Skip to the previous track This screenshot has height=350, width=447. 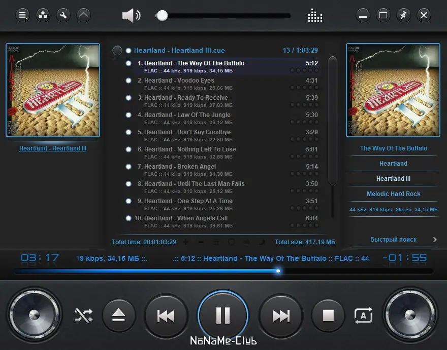pos(166,316)
